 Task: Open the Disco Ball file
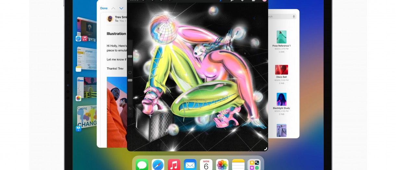[x=281, y=70]
